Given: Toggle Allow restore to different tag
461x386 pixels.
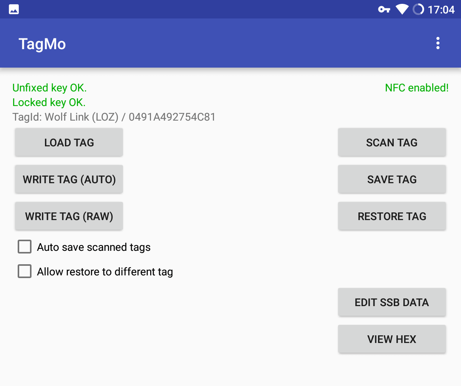Looking at the screenshot, I should [x=25, y=272].
